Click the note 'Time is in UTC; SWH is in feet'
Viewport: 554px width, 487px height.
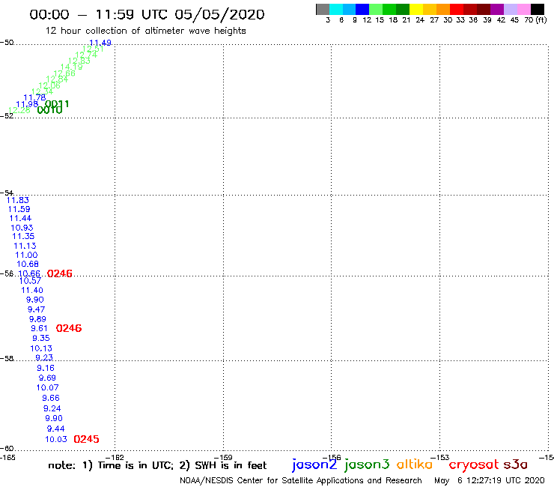[157, 465]
